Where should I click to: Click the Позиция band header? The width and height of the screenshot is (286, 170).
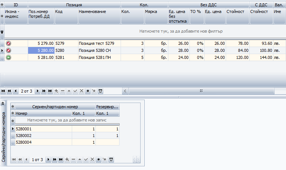[74, 5]
